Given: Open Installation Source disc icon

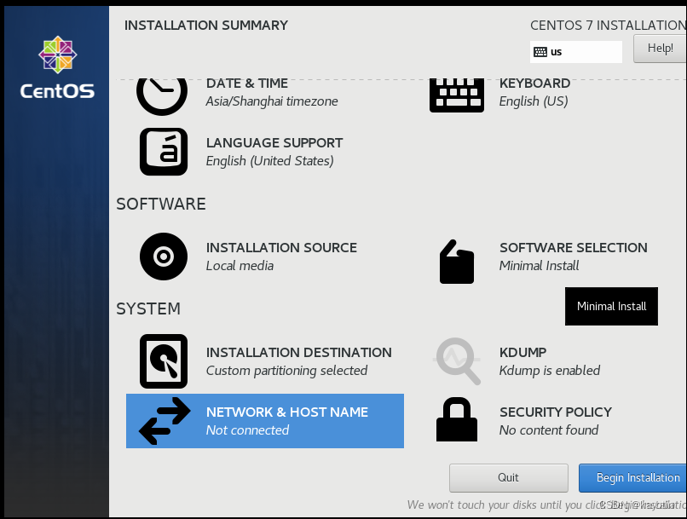Looking at the screenshot, I should click(x=164, y=257).
